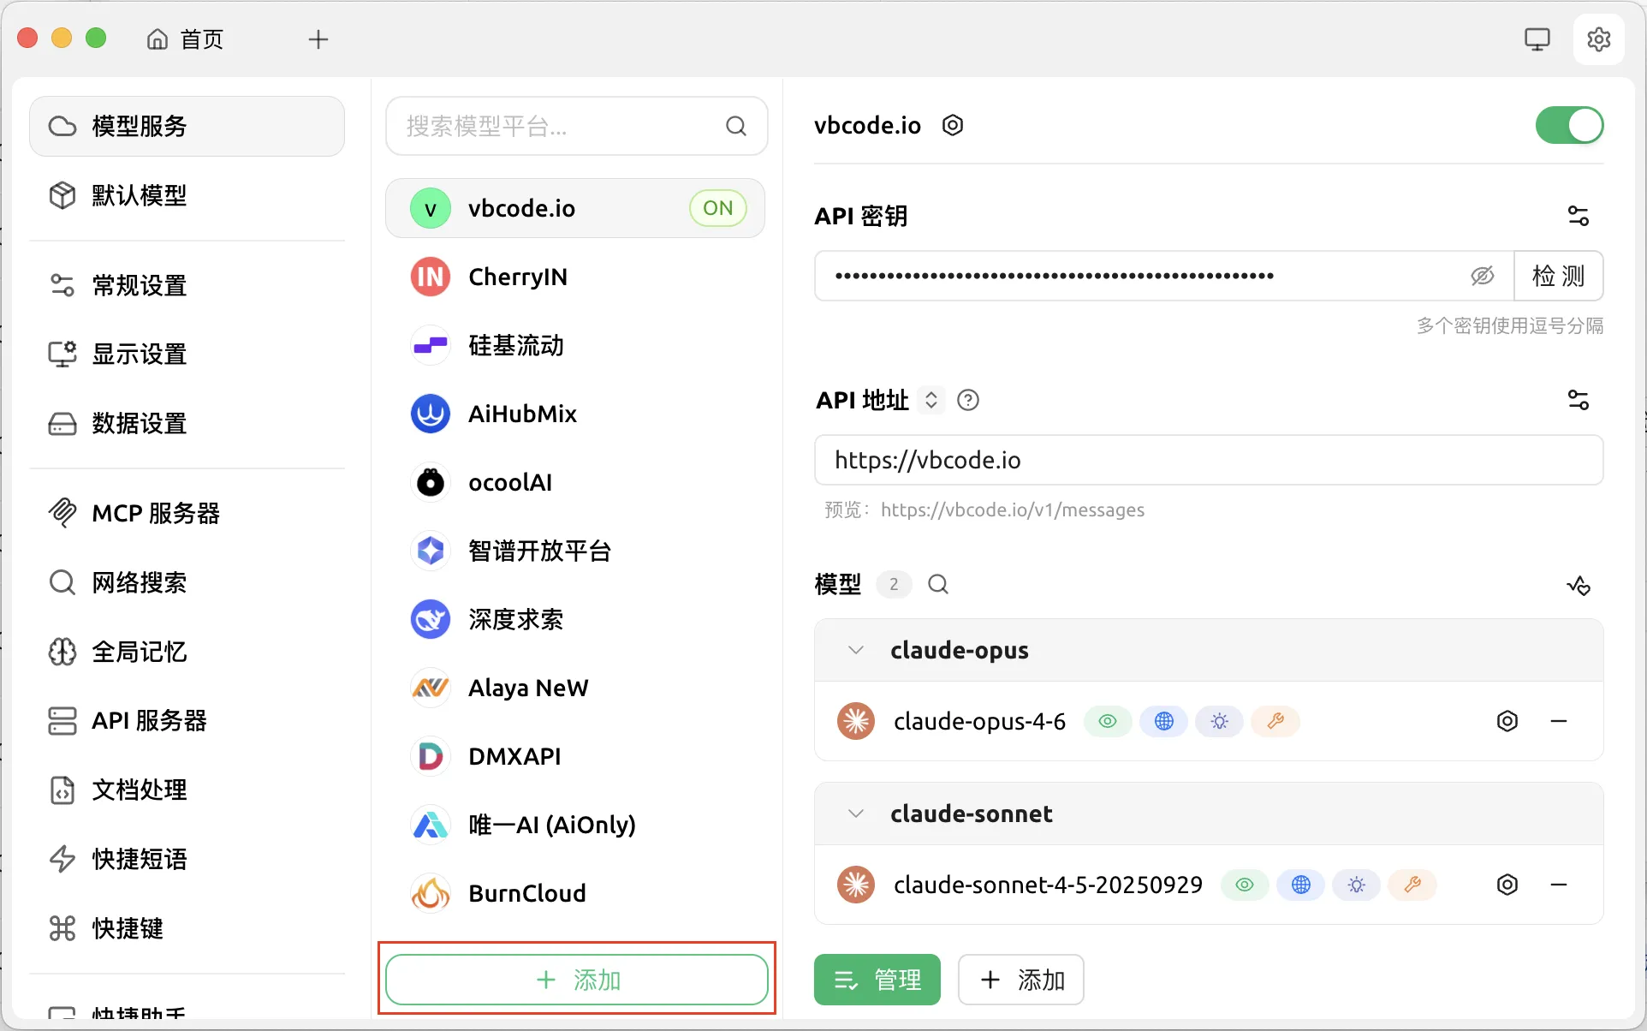Select AiHubMix provider

pyautogui.click(x=575, y=414)
